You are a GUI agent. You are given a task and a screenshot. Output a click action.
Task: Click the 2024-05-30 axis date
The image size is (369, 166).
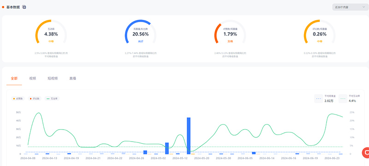point(223,158)
